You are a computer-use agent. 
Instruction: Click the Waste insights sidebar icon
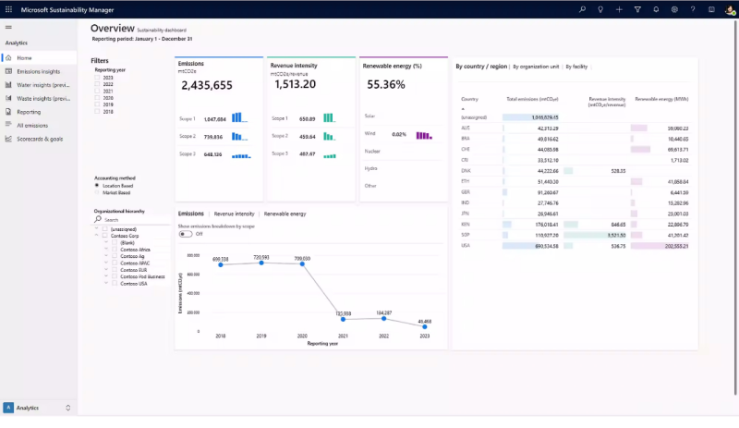tap(8, 98)
